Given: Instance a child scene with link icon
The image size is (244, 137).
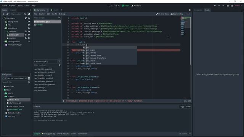Looking at the screenshot, I should coord(7,14).
